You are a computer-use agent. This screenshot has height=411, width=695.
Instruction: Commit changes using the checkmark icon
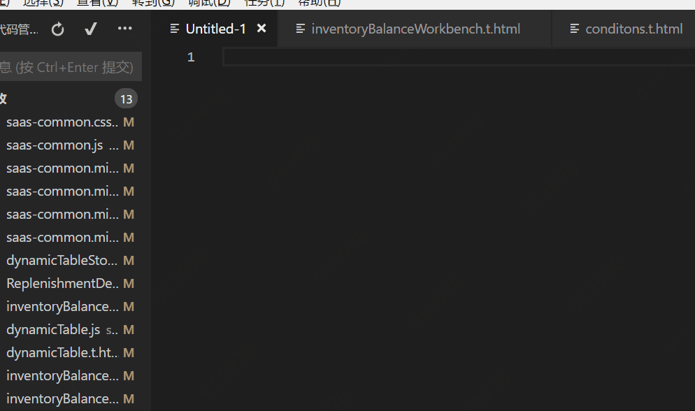click(90, 29)
